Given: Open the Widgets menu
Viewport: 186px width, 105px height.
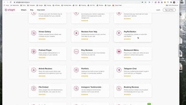Looking at the screenshot, I should pyautogui.click(x=24, y=10).
